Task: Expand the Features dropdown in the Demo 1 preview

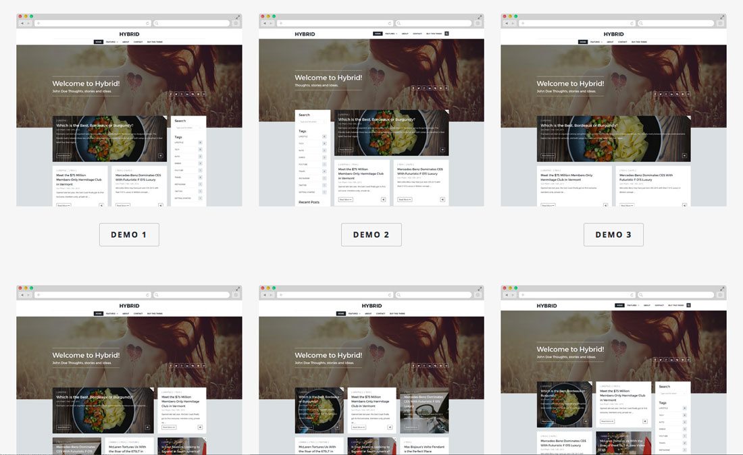Action: tap(112, 42)
